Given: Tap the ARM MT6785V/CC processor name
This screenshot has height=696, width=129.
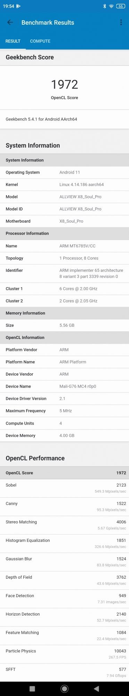Looking at the screenshot, I should pyautogui.click(x=78, y=246).
